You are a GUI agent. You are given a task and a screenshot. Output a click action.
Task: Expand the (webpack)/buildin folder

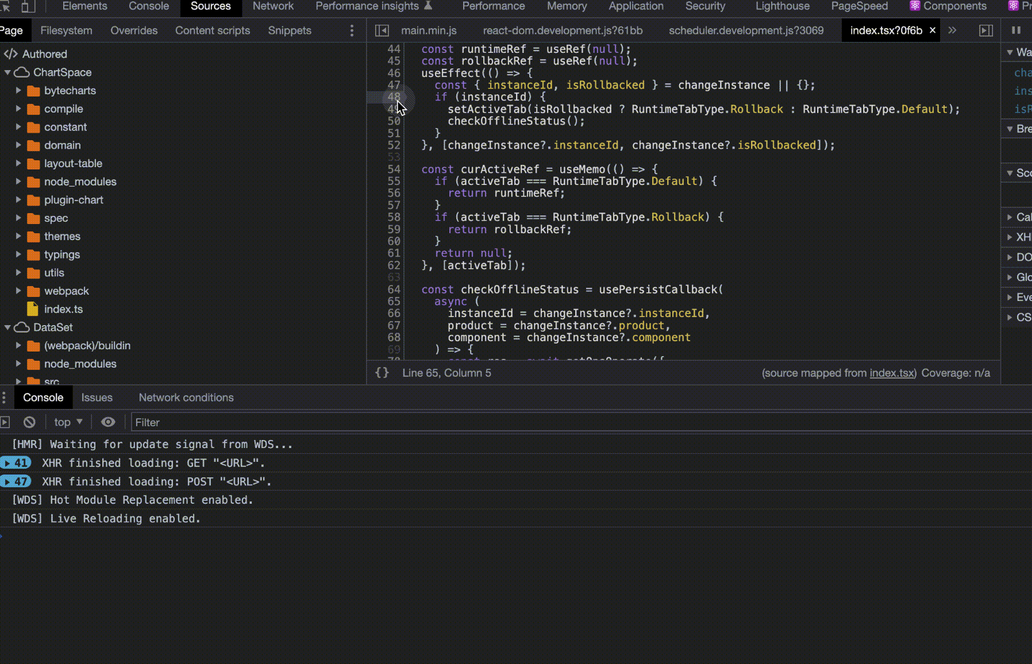click(18, 346)
